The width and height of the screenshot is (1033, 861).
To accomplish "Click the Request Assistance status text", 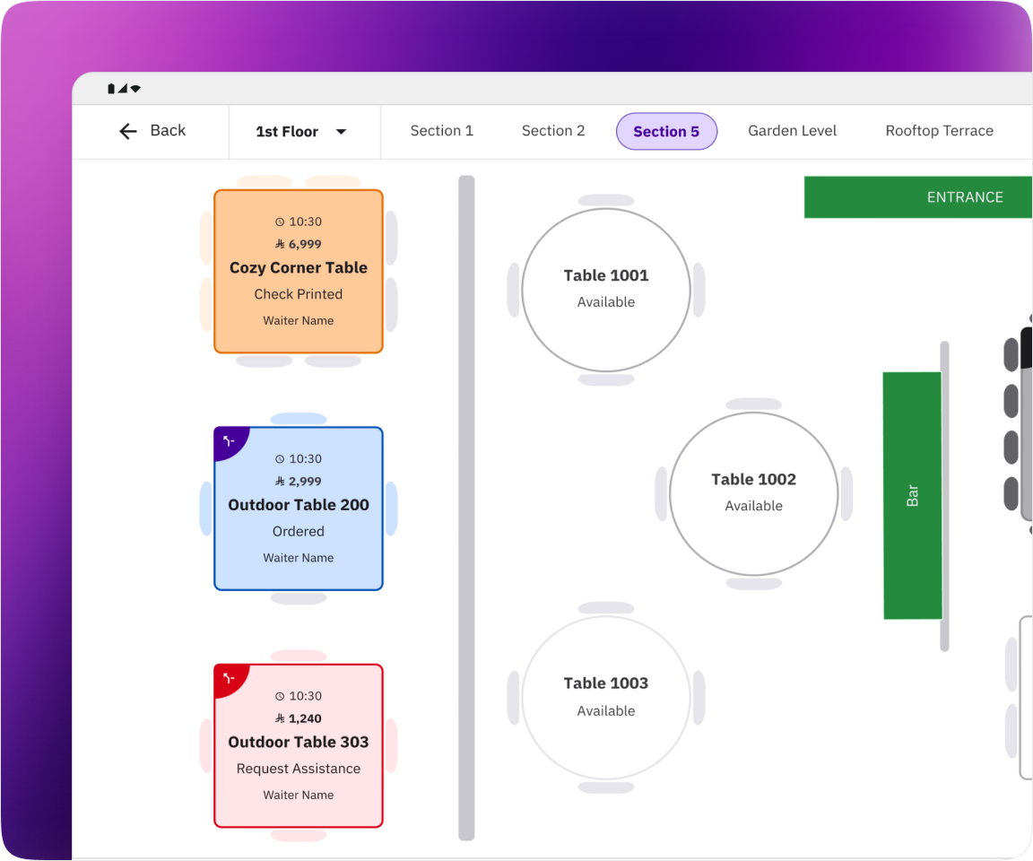I will (299, 769).
